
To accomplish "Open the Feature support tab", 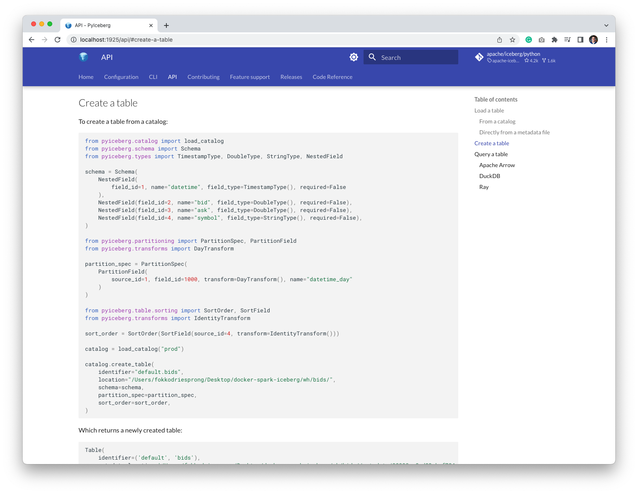I will 250,77.
